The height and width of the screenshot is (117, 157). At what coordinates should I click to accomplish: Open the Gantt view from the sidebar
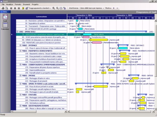pos(5,18)
